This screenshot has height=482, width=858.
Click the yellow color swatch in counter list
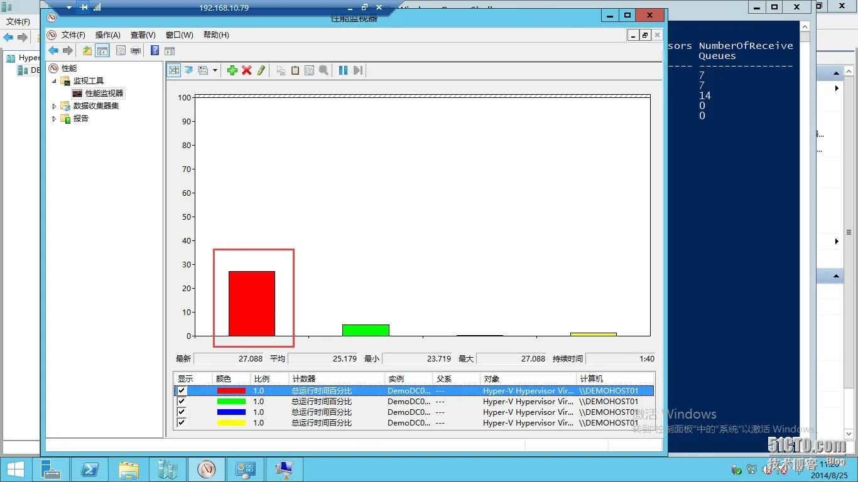231,422
